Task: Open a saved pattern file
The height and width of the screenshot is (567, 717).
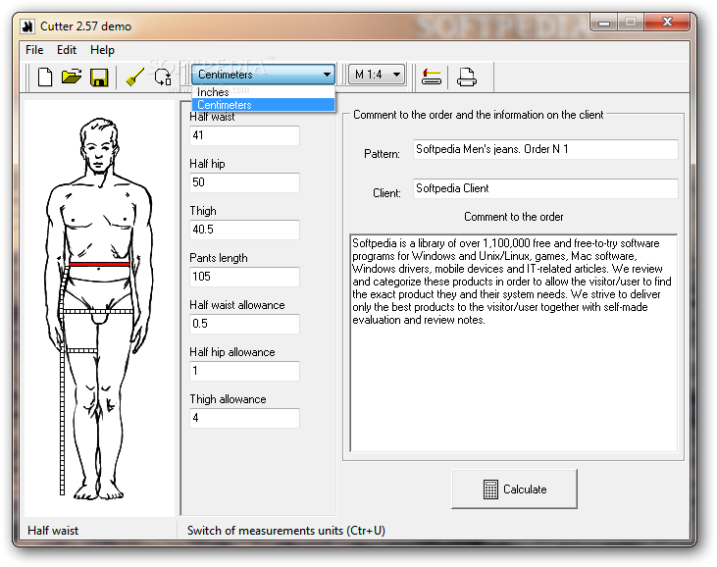Action: [x=72, y=77]
